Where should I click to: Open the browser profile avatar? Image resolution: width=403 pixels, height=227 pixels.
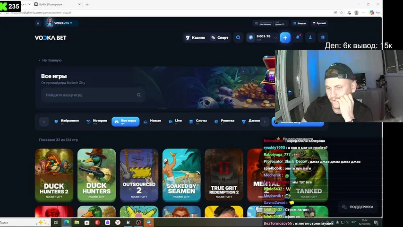[356, 13]
